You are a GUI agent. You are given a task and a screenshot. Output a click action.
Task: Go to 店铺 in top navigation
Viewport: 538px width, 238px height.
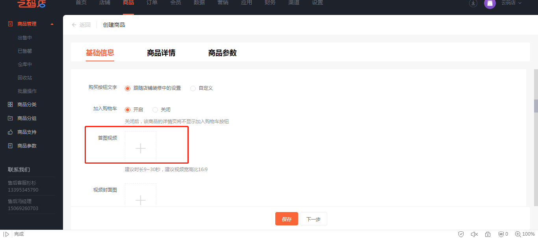click(x=105, y=3)
